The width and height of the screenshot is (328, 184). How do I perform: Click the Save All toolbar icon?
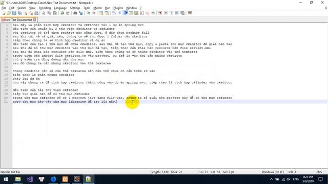(x=19, y=13)
